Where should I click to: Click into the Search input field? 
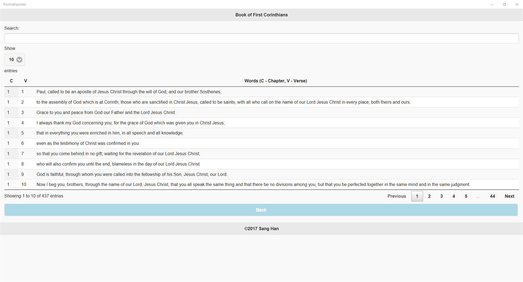(x=261, y=39)
